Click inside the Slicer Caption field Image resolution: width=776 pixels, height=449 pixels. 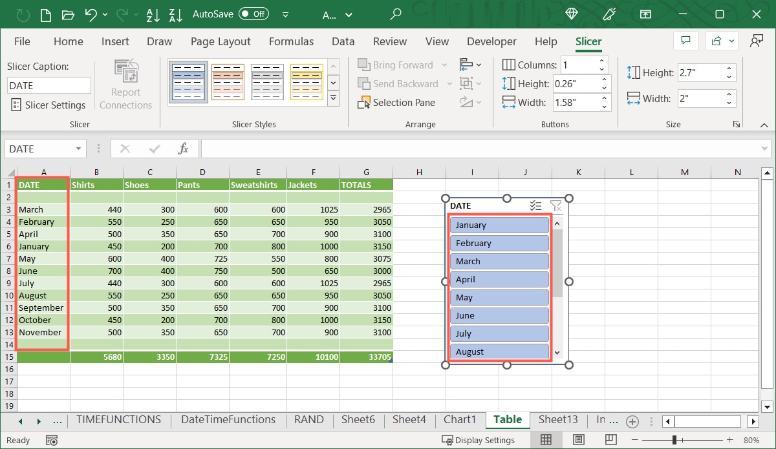(x=48, y=85)
